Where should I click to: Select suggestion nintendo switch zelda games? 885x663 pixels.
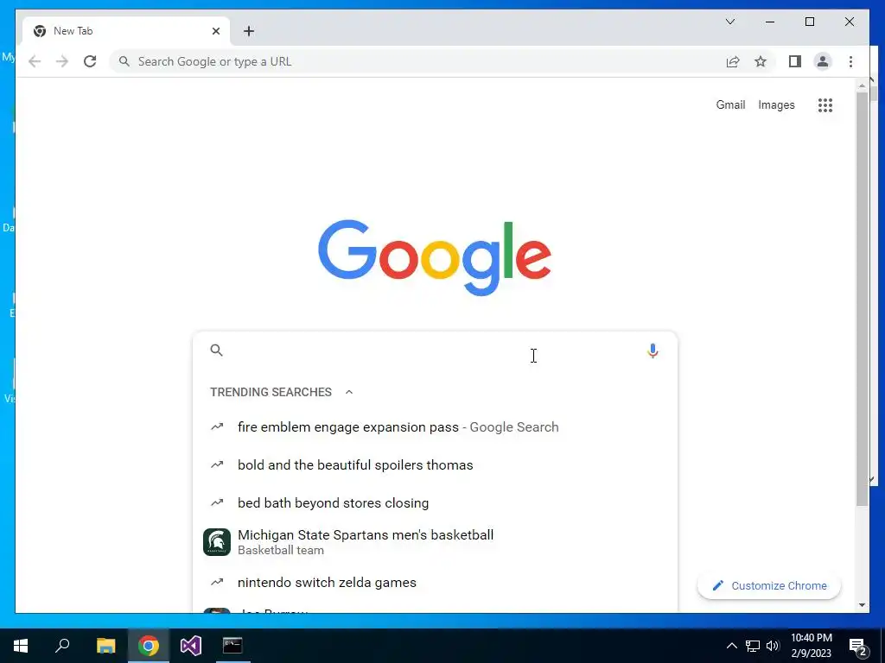coord(435,583)
